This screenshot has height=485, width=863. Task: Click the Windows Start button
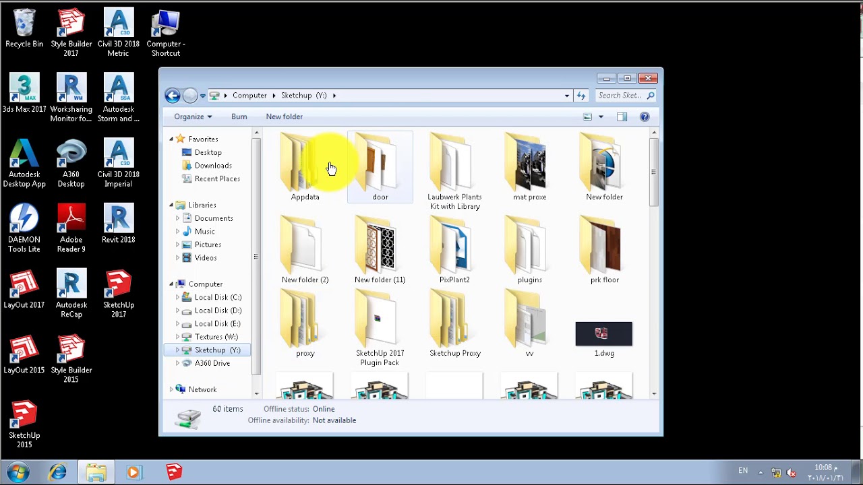coord(18,472)
